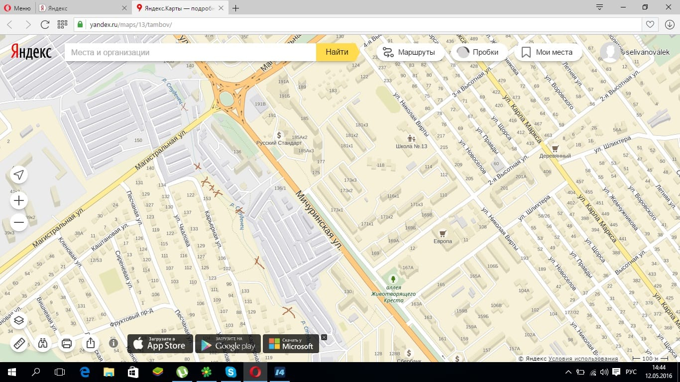Focus the Места и организации search field
The height and width of the screenshot is (382, 680).
coord(190,52)
